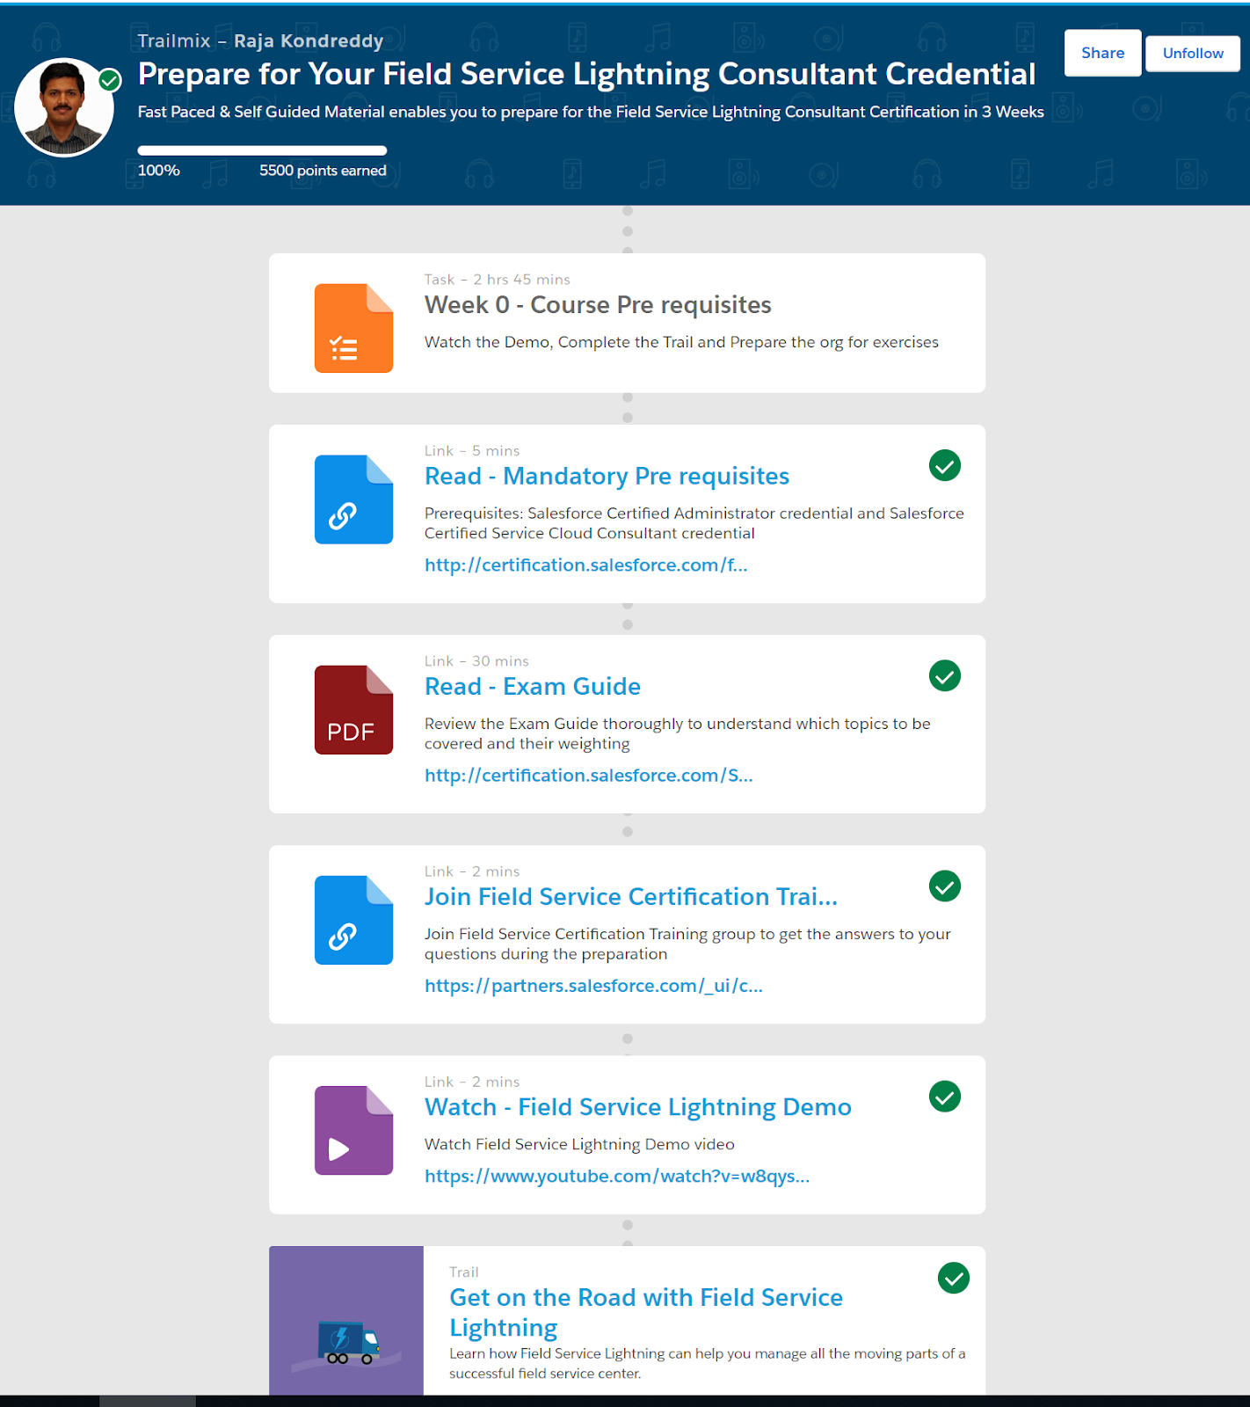Follow the youtube.com/watch URL
The image size is (1250, 1407).
point(617,1176)
